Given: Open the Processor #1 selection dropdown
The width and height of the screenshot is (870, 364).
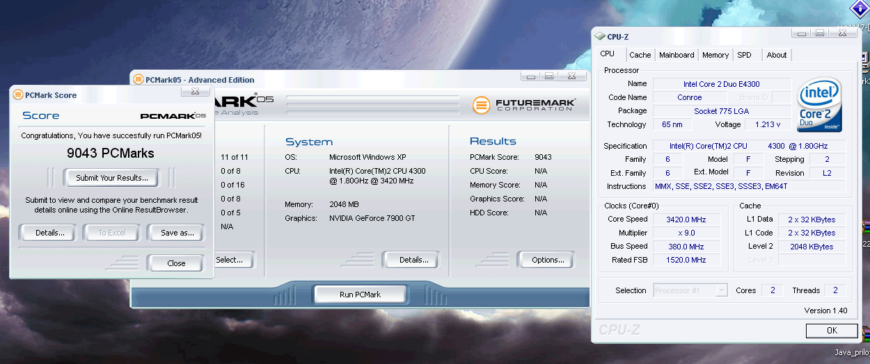Looking at the screenshot, I should [x=691, y=290].
